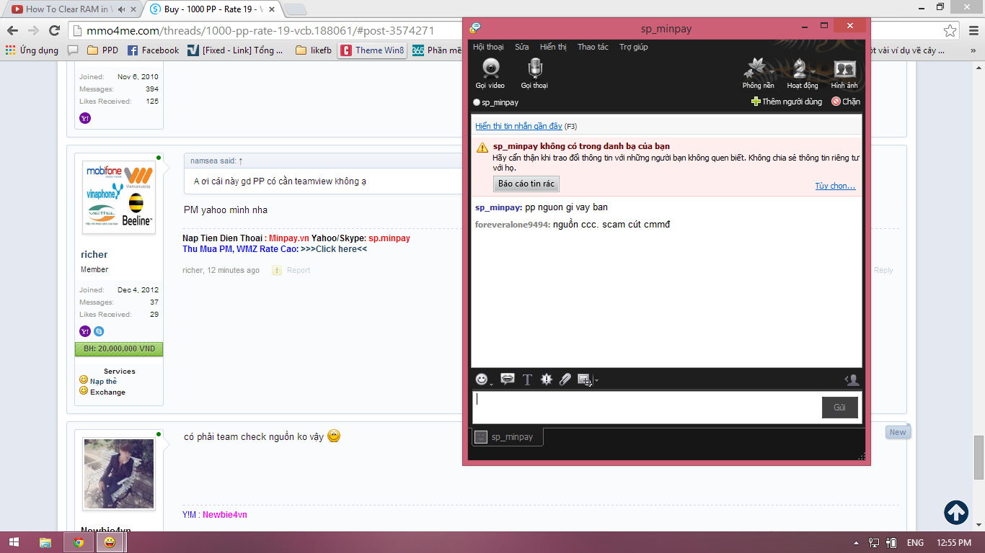Show contact display picture panel icon
985x553 pixels.
pos(852,379)
